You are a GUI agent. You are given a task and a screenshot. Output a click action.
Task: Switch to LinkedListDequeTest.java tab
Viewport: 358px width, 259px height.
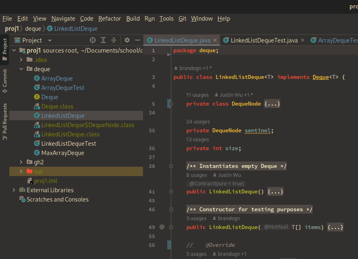tap(264, 40)
